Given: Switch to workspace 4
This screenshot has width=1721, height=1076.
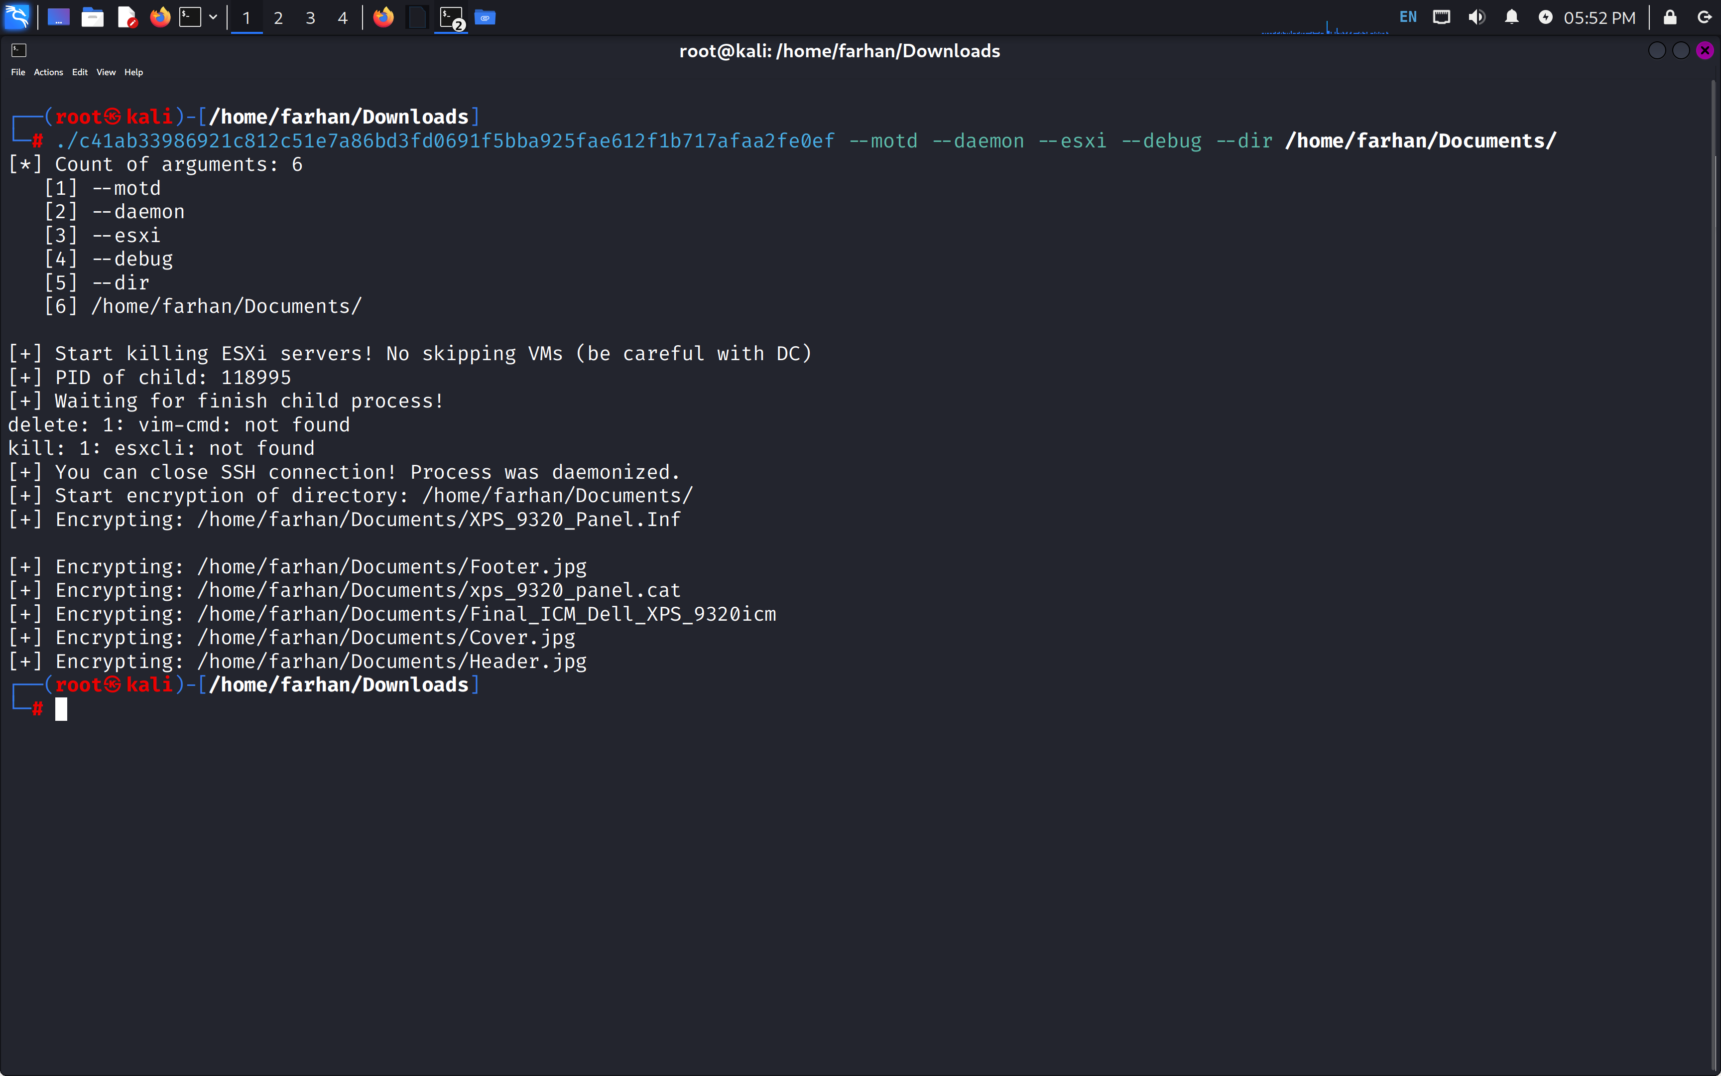Looking at the screenshot, I should [343, 18].
